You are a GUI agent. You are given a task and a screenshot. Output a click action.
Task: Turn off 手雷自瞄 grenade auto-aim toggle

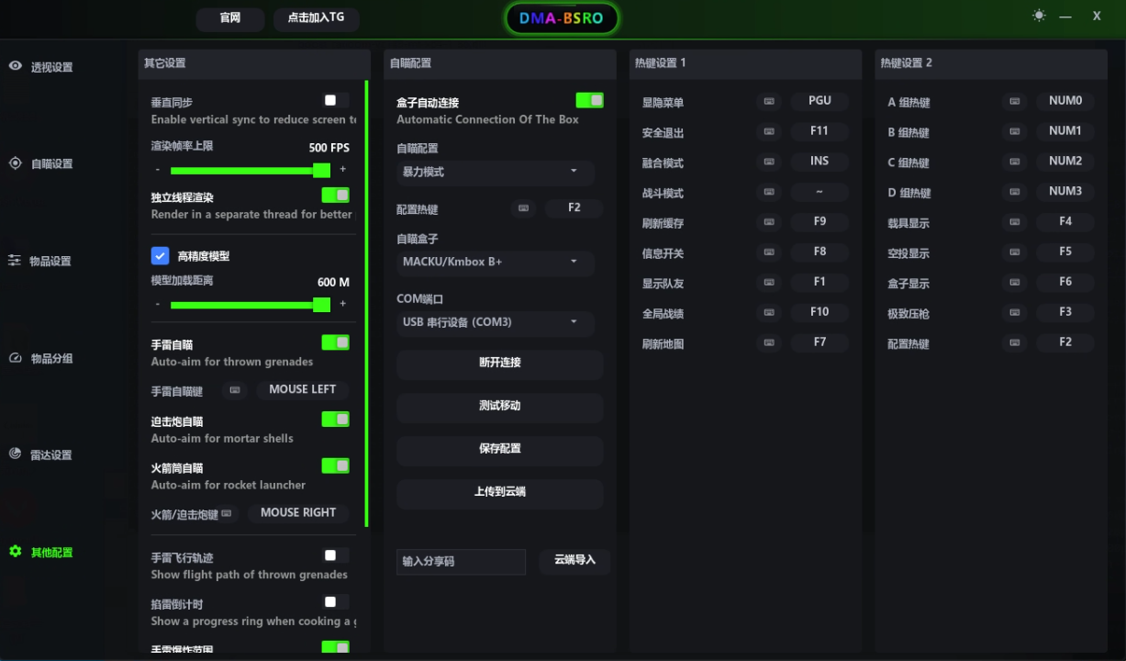tap(336, 342)
